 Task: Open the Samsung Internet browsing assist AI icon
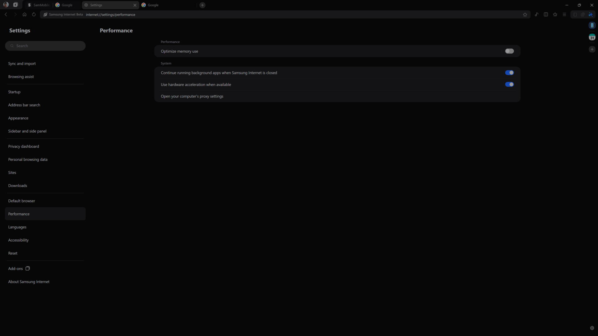591,14
